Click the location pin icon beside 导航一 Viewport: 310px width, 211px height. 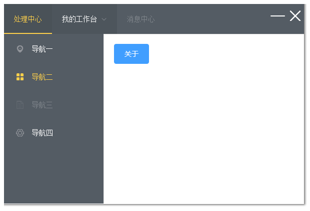[20, 49]
